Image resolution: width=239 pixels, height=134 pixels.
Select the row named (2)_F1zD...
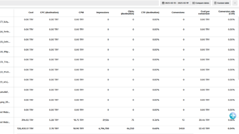click(x=5, y=72)
